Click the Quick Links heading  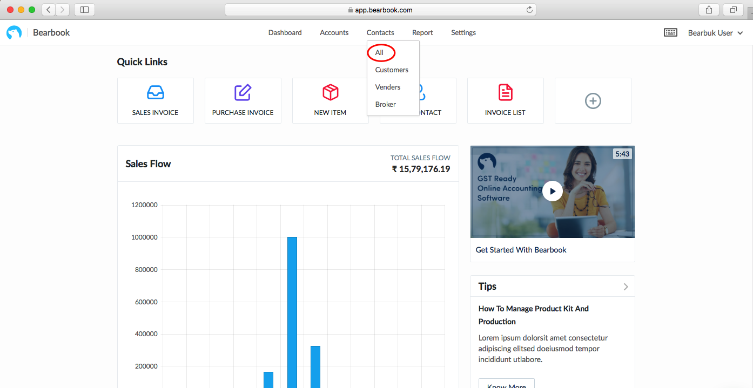142,62
